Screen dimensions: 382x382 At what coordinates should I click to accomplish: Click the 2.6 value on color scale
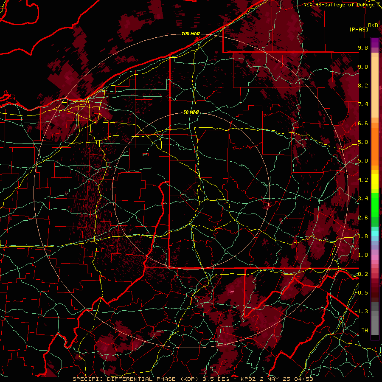[363, 217]
